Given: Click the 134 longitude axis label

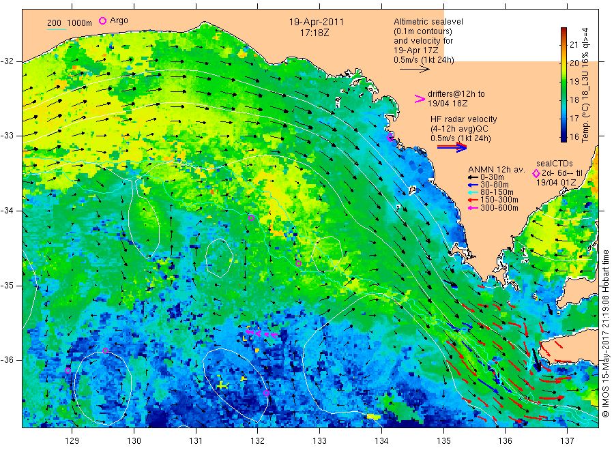Looking at the screenshot, I should tap(381, 441).
